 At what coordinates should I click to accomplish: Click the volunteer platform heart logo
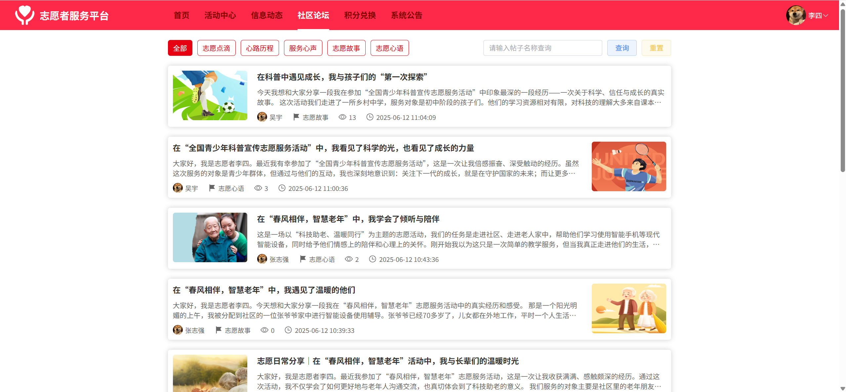(x=24, y=15)
